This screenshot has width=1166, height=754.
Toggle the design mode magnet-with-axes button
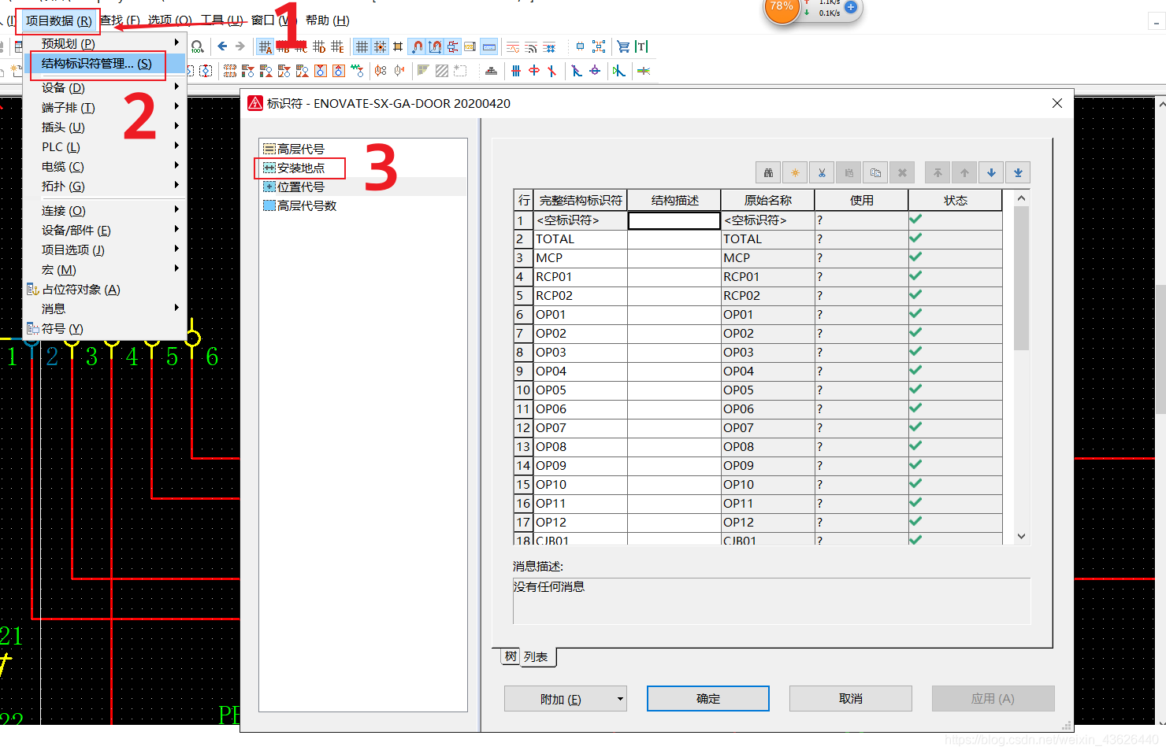[435, 46]
